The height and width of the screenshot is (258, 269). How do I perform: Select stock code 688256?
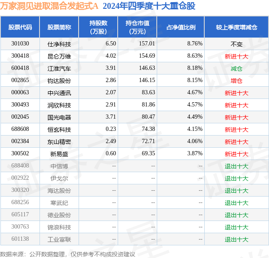tap(20, 202)
